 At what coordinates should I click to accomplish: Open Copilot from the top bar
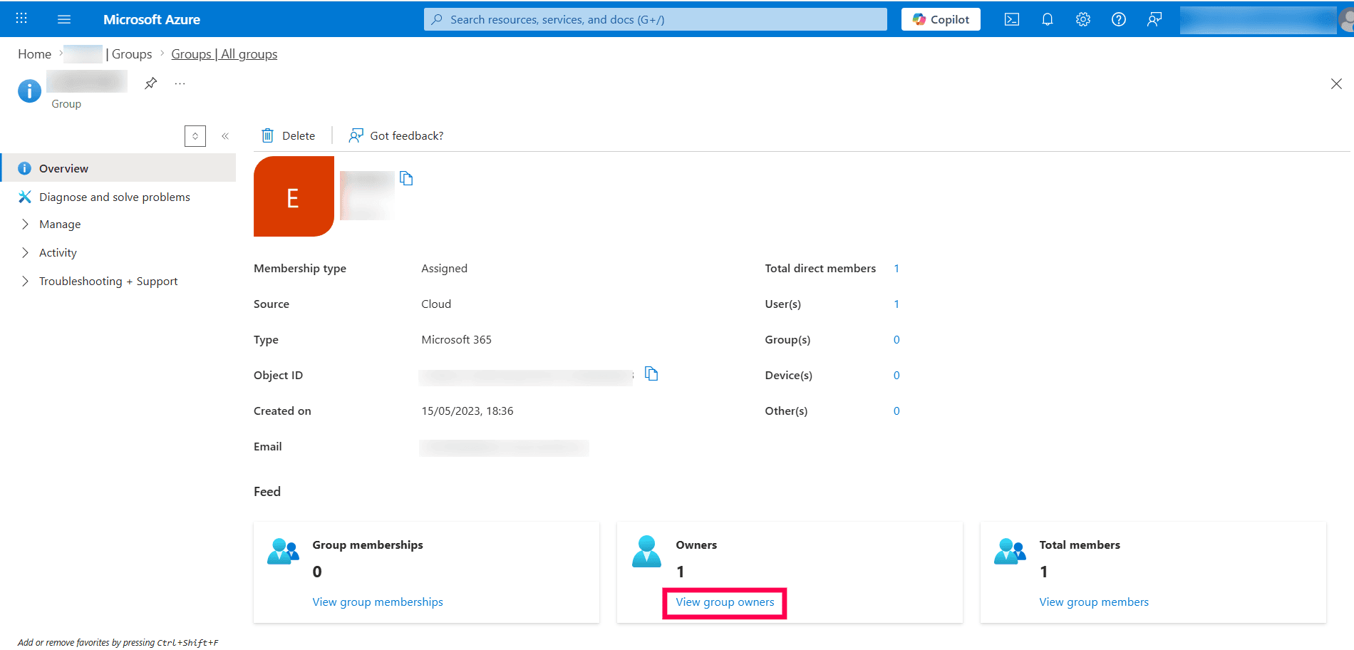[941, 19]
